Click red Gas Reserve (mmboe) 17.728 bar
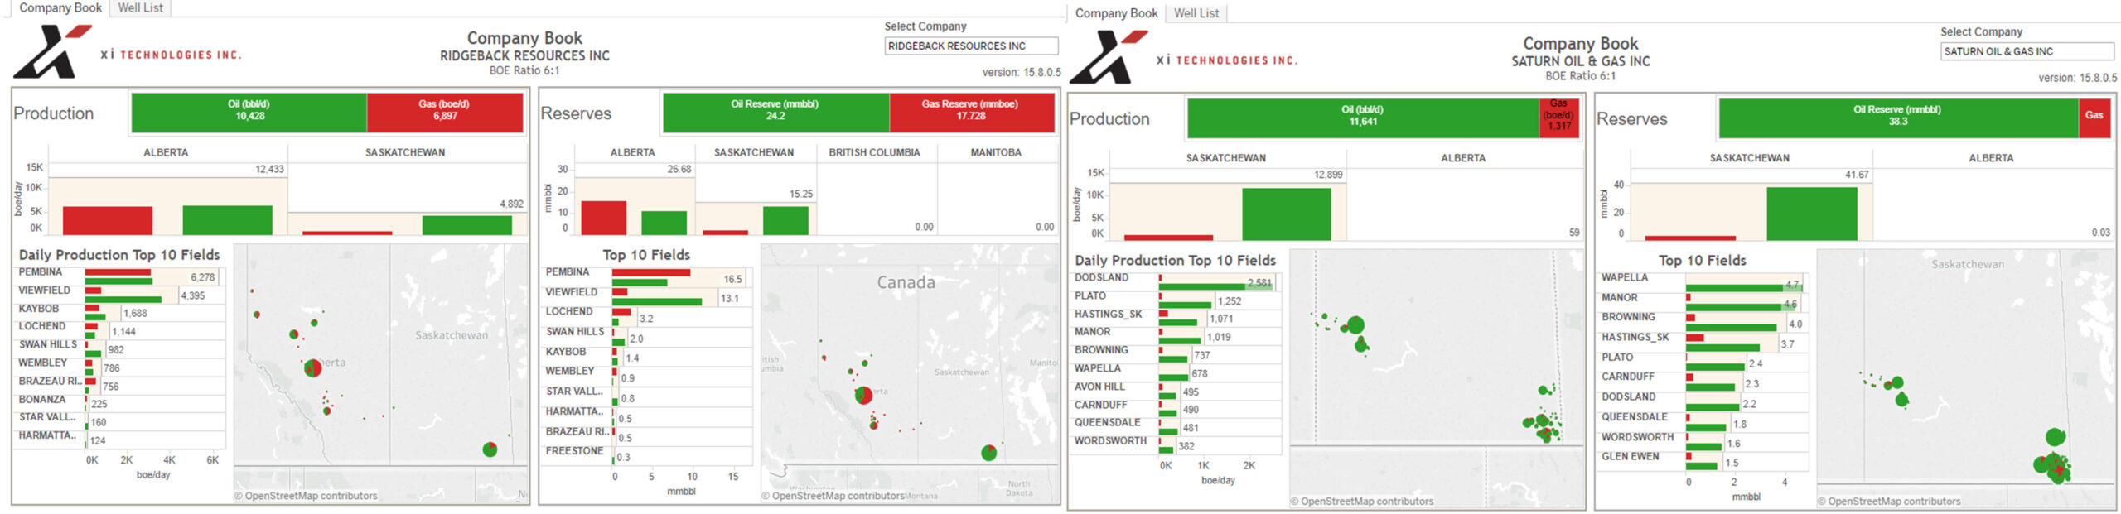The width and height of the screenshot is (2121, 514). pyautogui.click(x=972, y=112)
